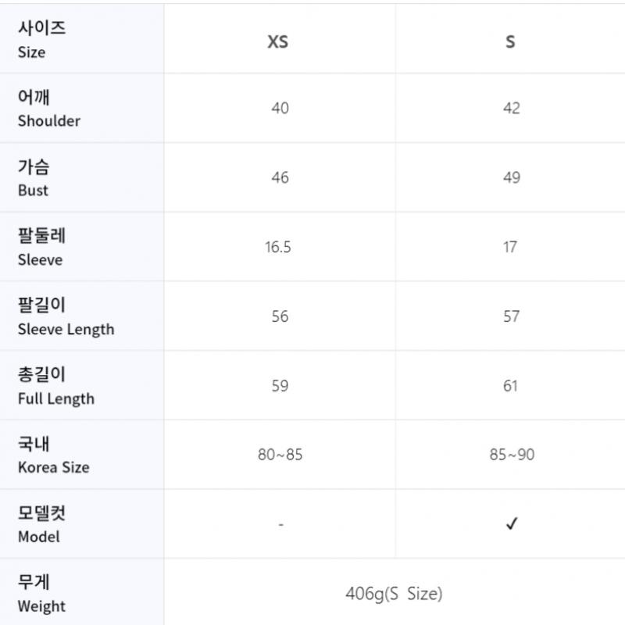Click the XS sleeve length value 56
Viewport: 625px width, 625px height.
(x=280, y=316)
